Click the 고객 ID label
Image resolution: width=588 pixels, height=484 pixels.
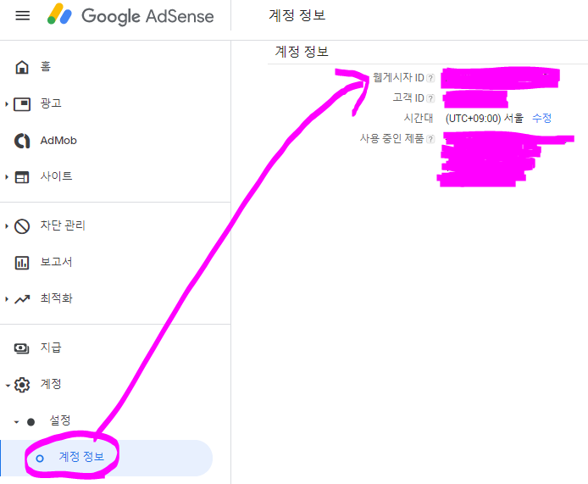[408, 98]
